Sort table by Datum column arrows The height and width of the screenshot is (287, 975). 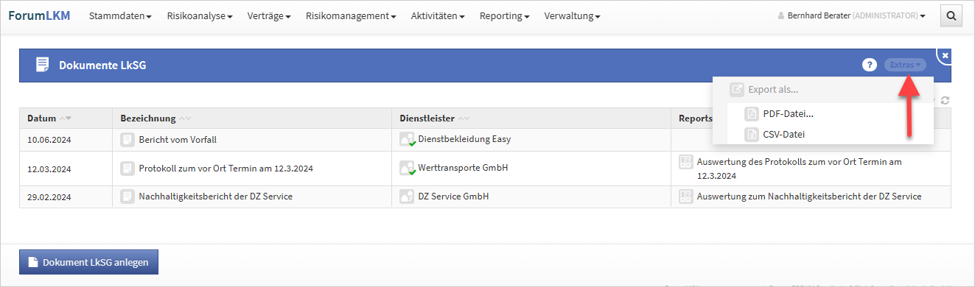[65, 118]
